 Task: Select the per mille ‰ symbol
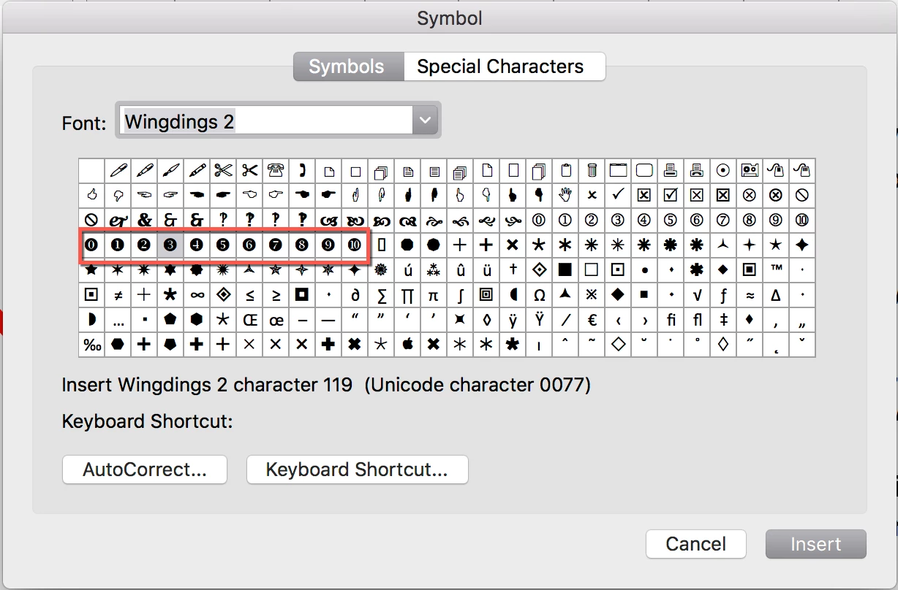tap(91, 345)
